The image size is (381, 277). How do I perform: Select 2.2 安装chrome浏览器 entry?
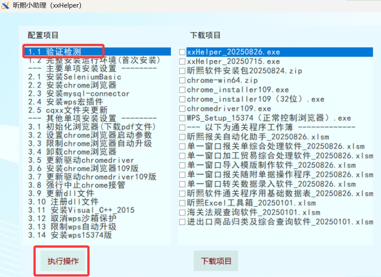[x=72, y=85]
